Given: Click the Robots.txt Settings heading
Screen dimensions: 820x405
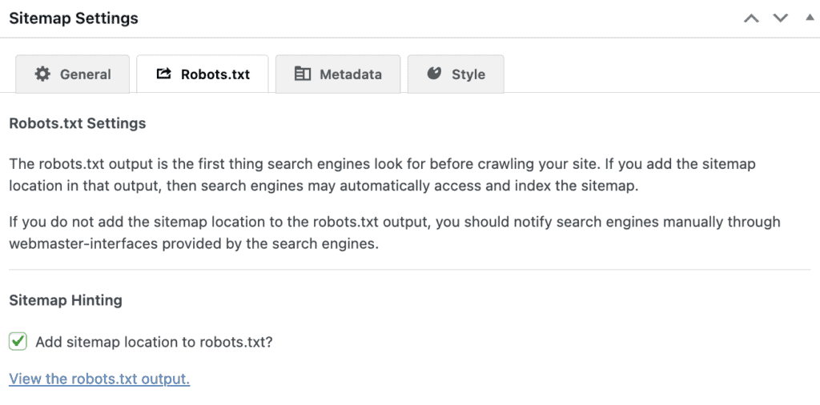Looking at the screenshot, I should click(x=78, y=124).
